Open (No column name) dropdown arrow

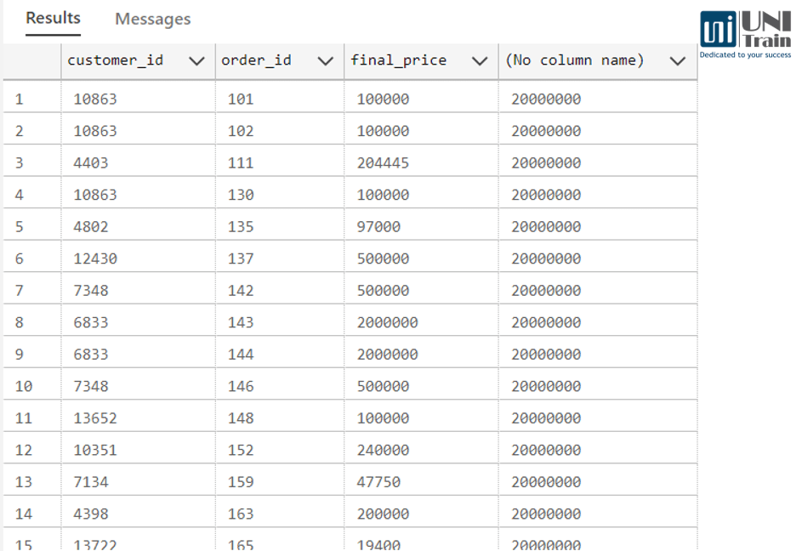[678, 61]
